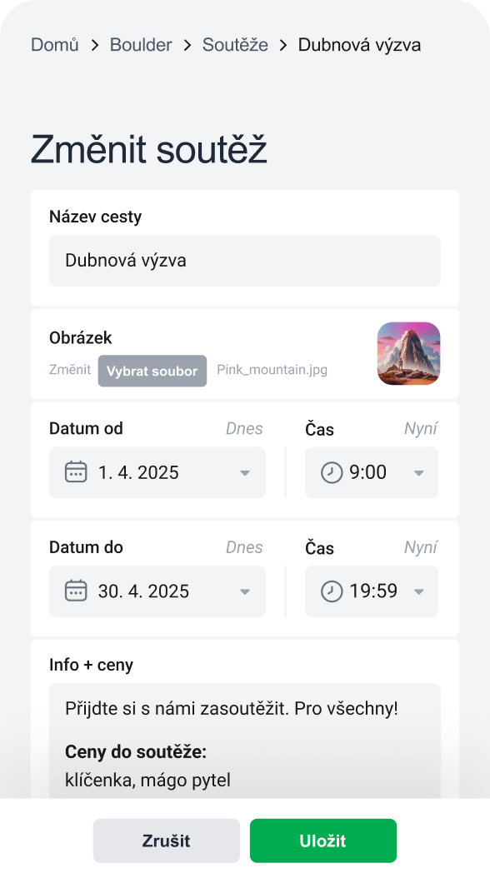Click the clock icon next to 19:59
The height and width of the screenshot is (883, 490).
point(332,591)
